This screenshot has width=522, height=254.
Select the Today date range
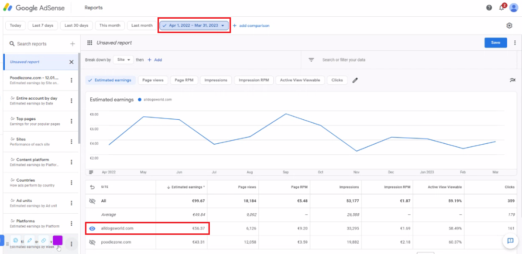(x=15, y=25)
